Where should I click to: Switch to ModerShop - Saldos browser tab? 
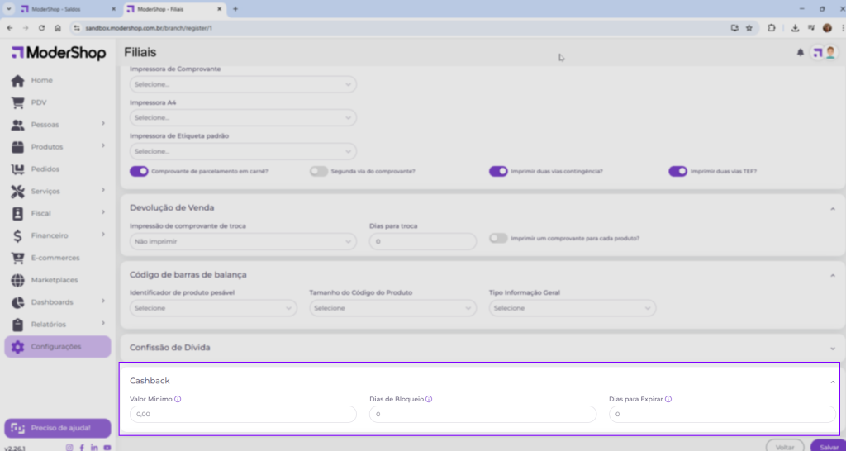click(x=63, y=8)
